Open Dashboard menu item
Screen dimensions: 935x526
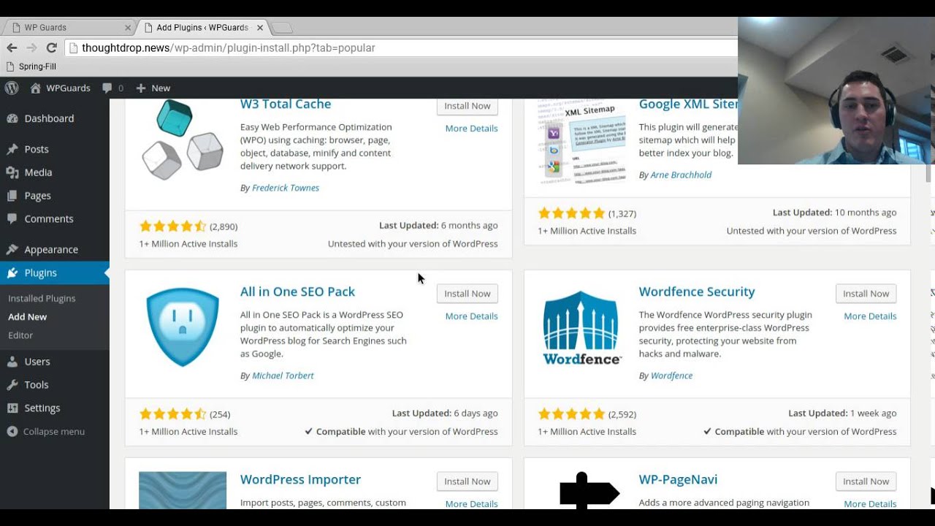click(55, 118)
